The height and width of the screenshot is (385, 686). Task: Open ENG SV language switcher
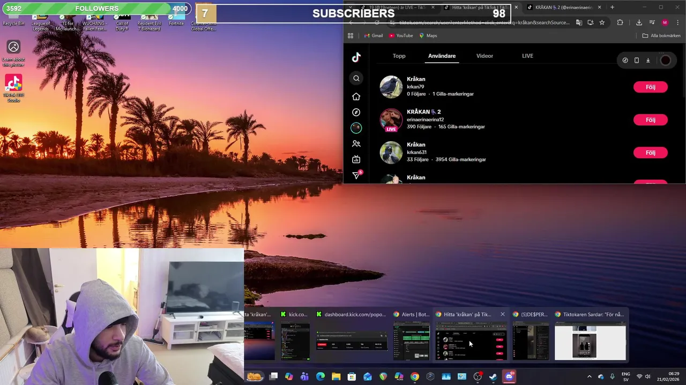point(625,377)
